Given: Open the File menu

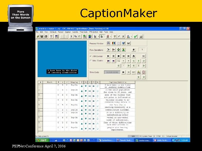Looking at the screenshot, I should click(37, 32).
